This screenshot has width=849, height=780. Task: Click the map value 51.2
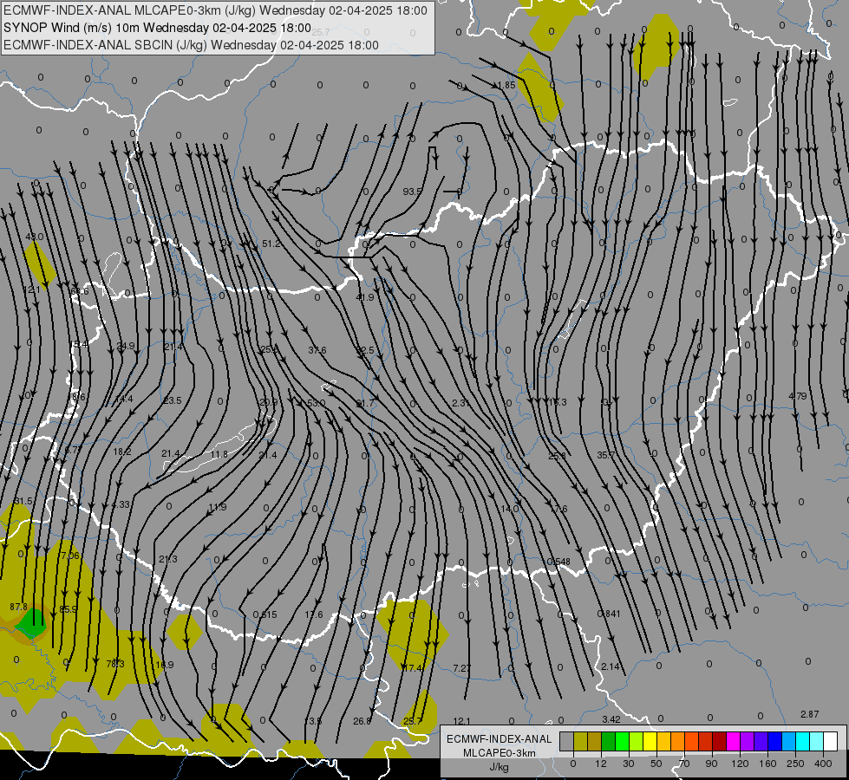pyautogui.click(x=271, y=244)
